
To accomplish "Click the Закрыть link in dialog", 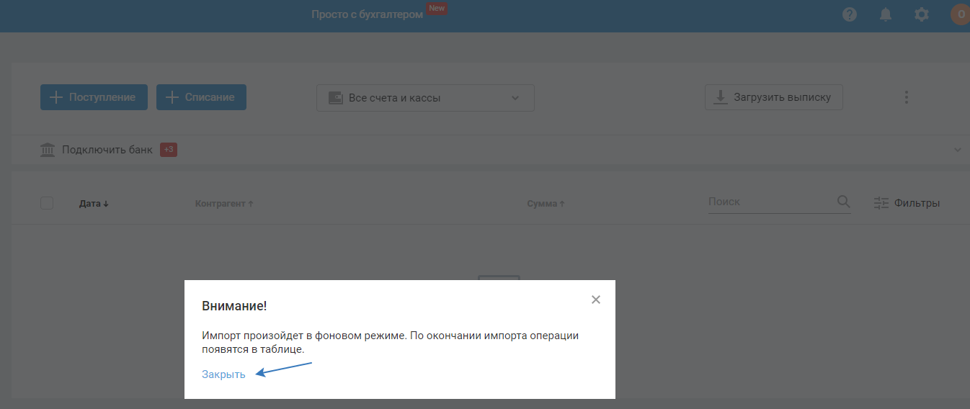I will coord(223,374).
